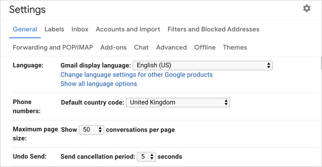Click the Maximum page size: label

(35, 134)
